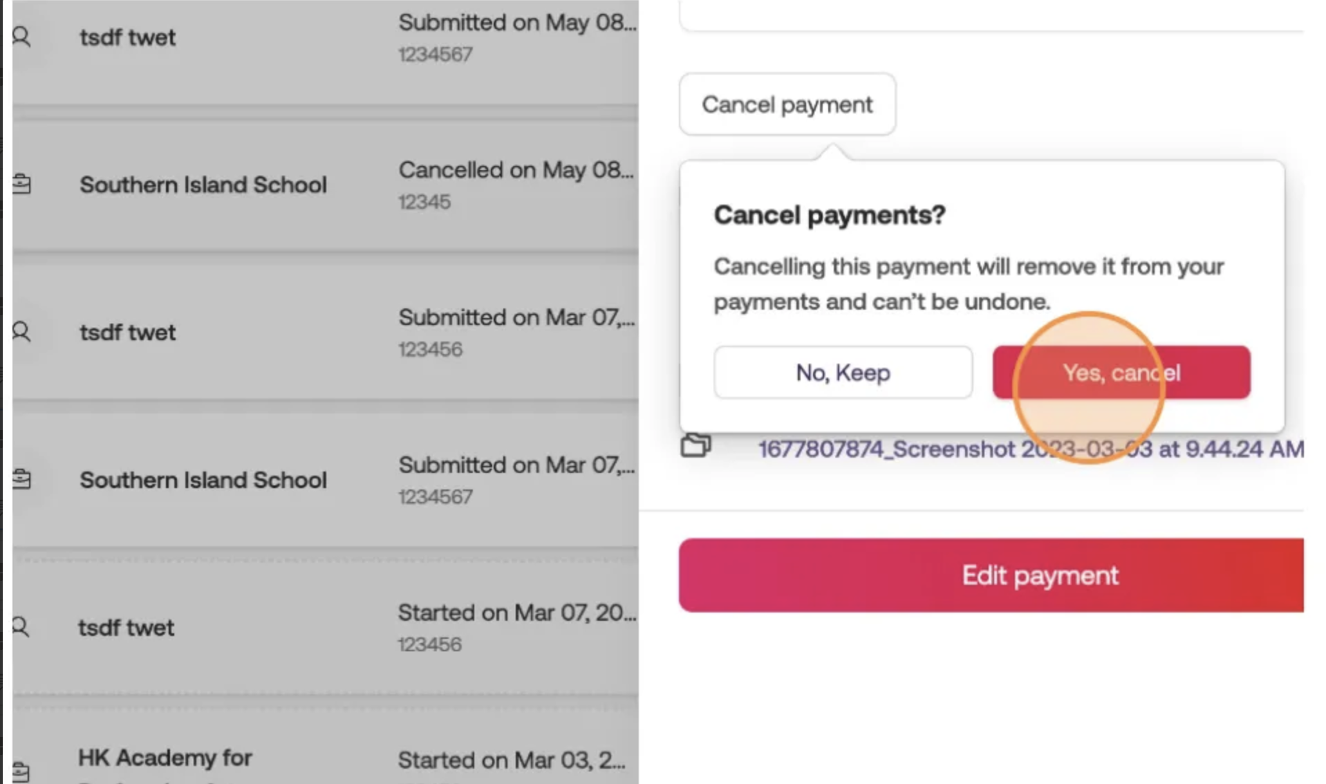
Task: Click business icon beside HK Academy row
Action: point(21,772)
